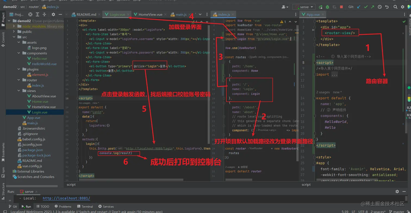Click the Project panel horizontal scrollbar

[32, 186]
